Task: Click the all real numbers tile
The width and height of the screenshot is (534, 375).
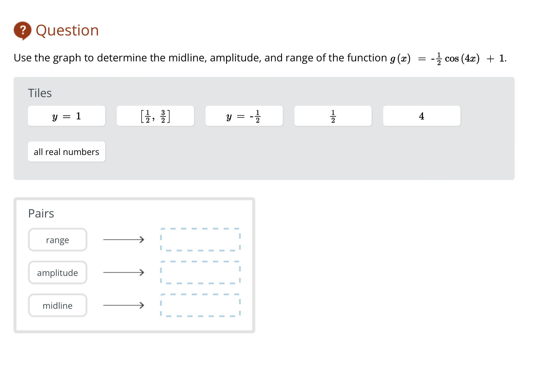Action: pos(66,151)
